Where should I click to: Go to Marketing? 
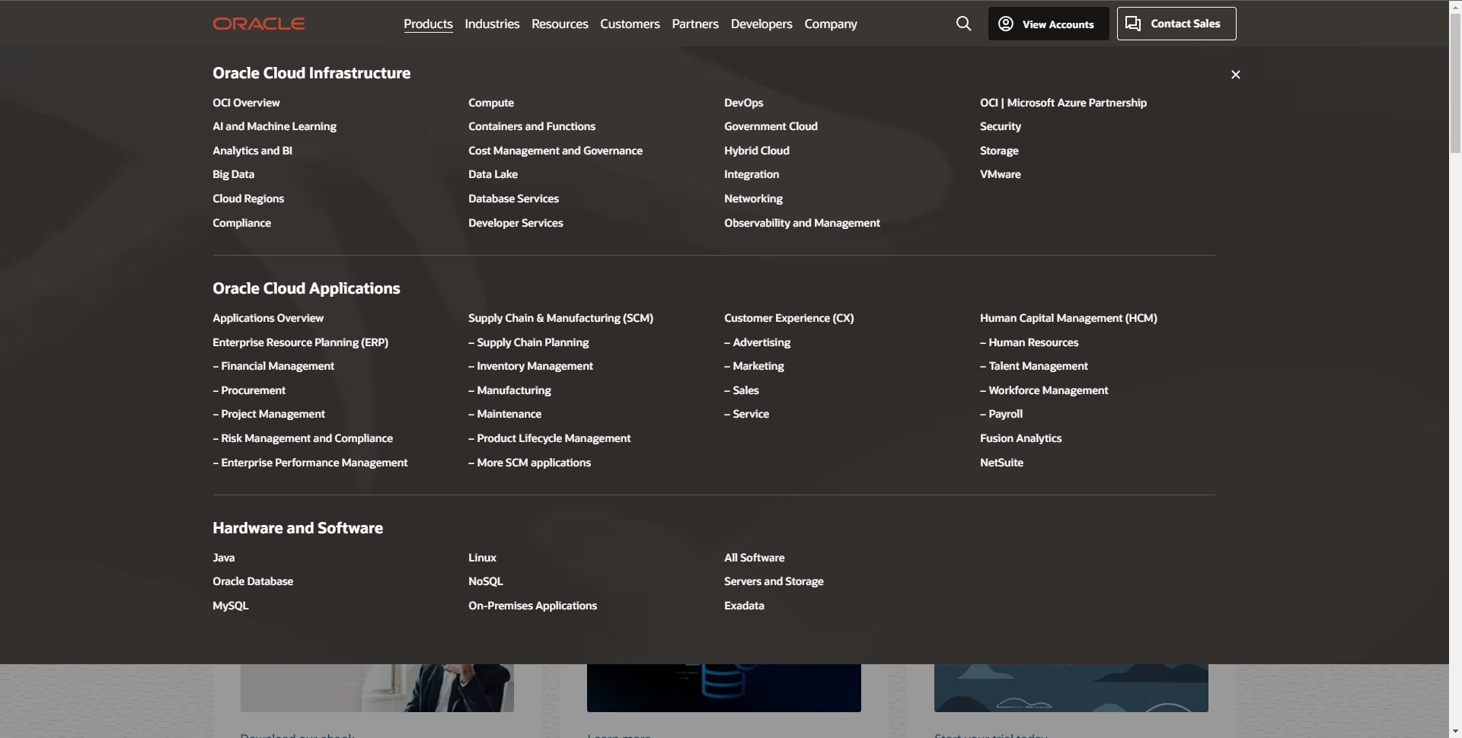[x=754, y=366]
